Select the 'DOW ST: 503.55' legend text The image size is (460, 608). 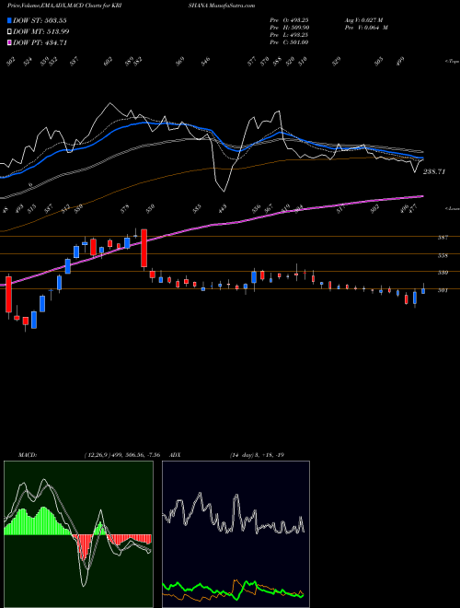40,21
